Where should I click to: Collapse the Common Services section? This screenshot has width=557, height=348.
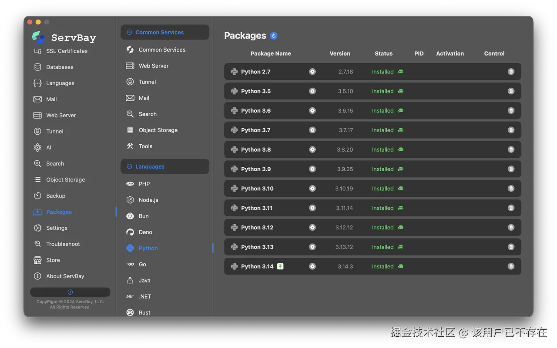pos(165,32)
